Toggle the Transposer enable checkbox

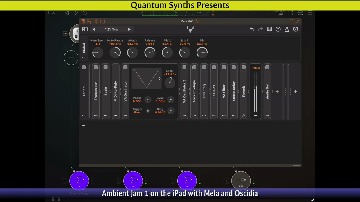pyautogui.click(x=96, y=67)
